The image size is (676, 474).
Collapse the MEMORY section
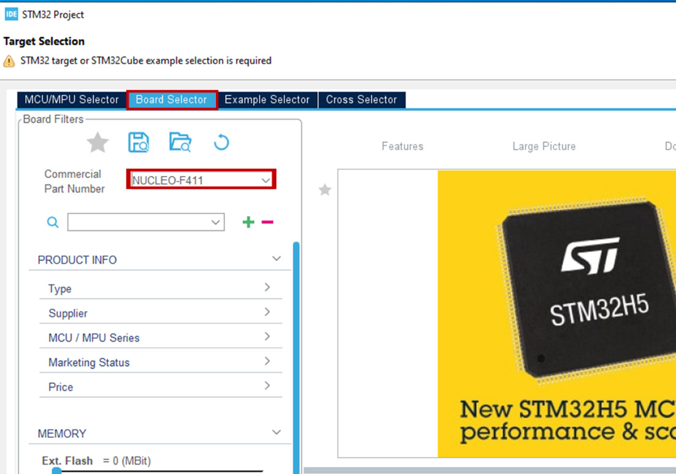pos(276,432)
